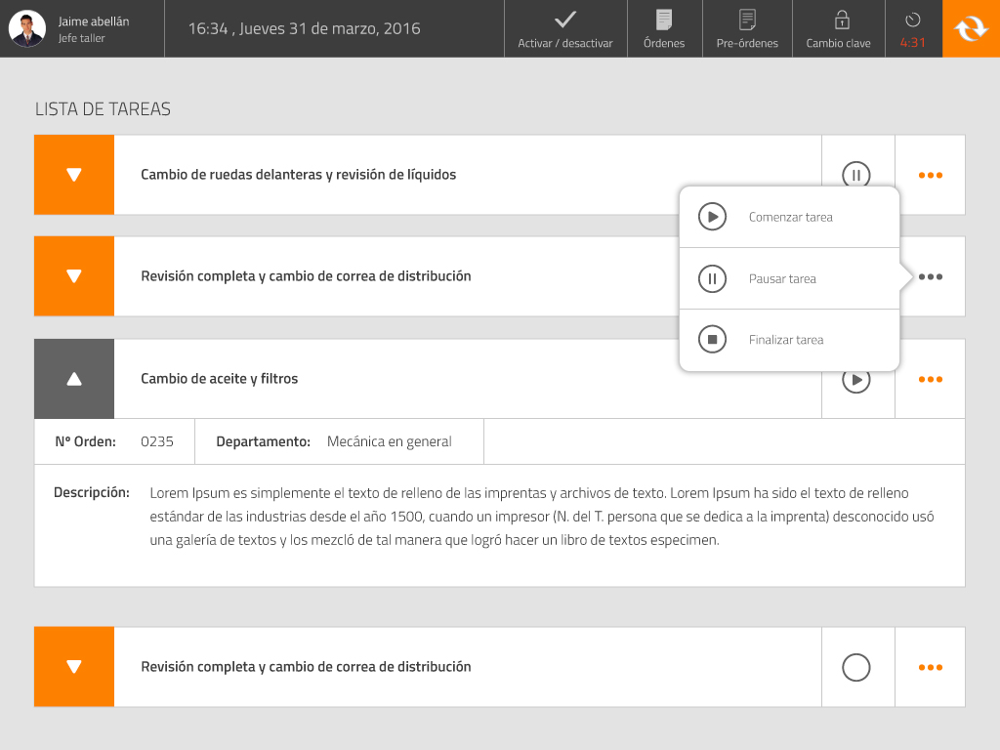The width and height of the screenshot is (1000, 750).
Task: Click the date '16:34, Jueves 31 de marzo, 2016'
Action: tap(305, 28)
